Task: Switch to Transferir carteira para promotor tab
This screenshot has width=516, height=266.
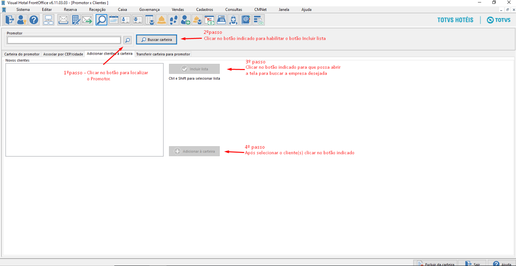Action: [x=163, y=54]
